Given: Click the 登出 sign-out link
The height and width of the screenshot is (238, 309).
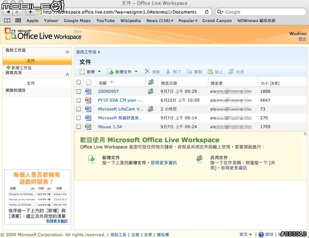Looking at the screenshot, I should [x=302, y=39].
